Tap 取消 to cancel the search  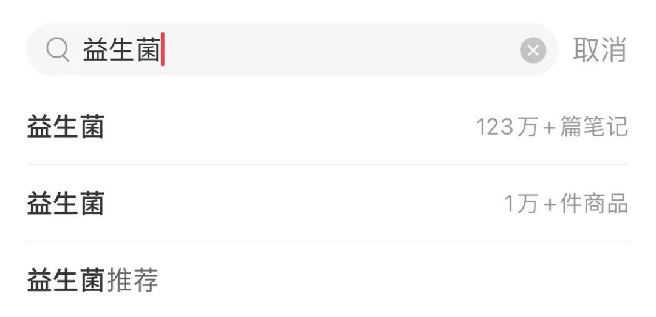599,50
